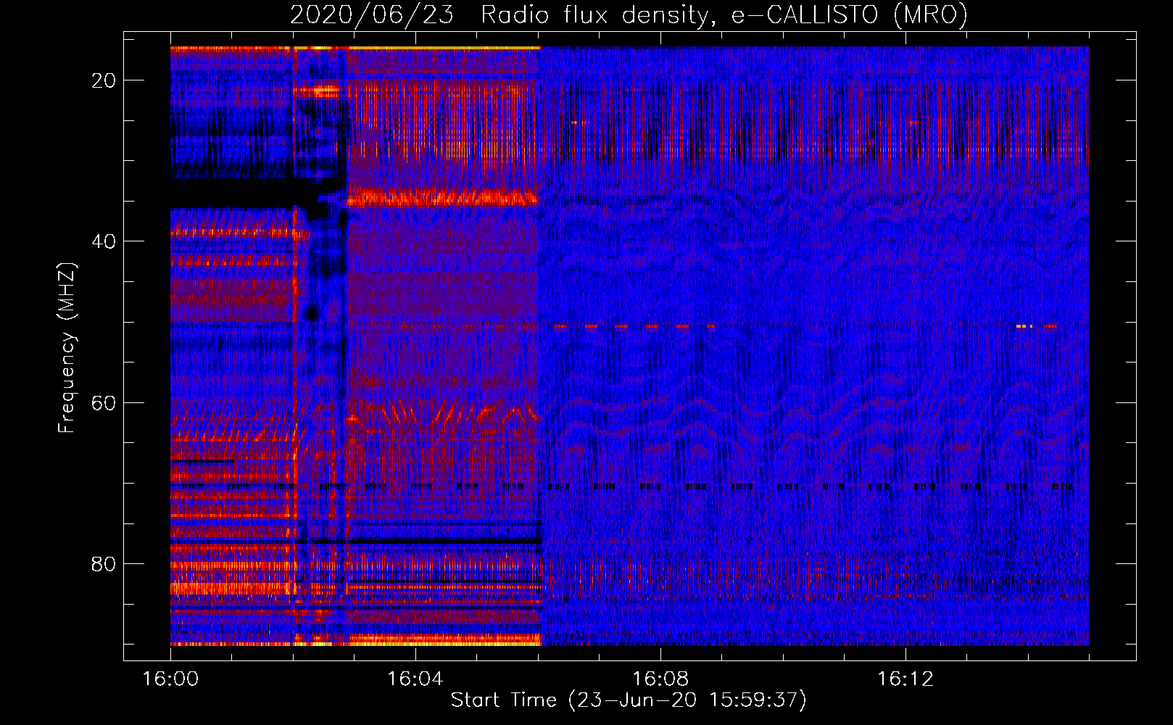
Task: Click the '60' frequency tick label
Action: click(104, 402)
